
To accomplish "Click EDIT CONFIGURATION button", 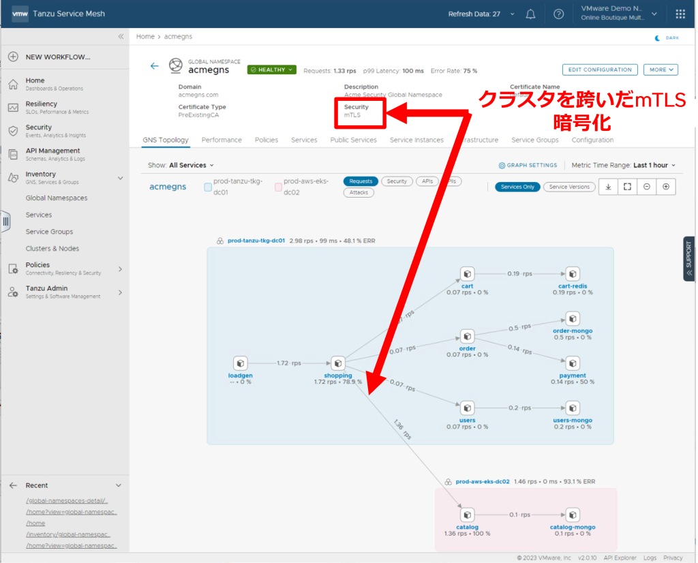I will click(600, 70).
